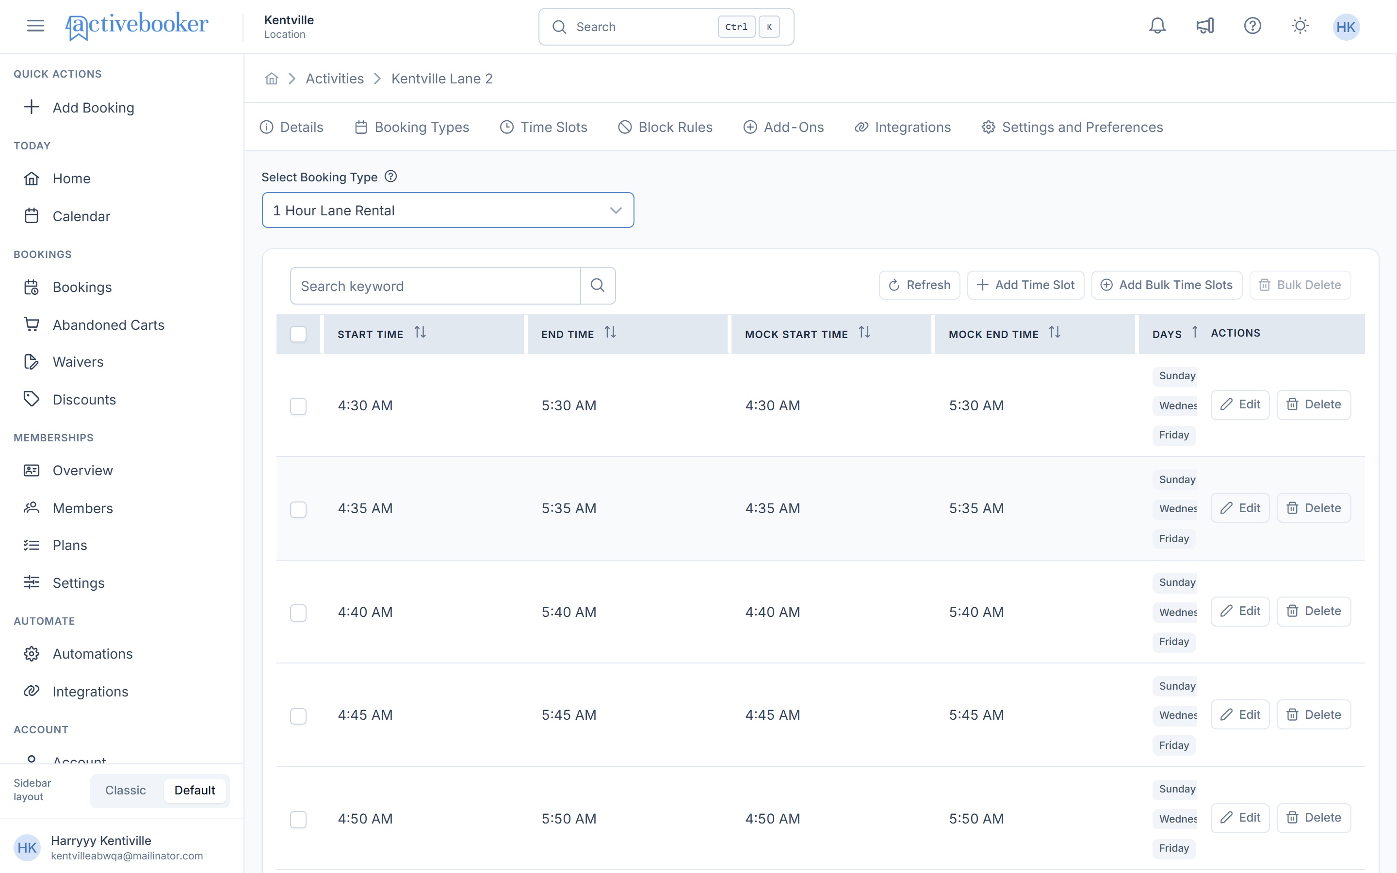1397x873 pixels.
Task: Switch sidebar layout to Classic
Action: (125, 790)
